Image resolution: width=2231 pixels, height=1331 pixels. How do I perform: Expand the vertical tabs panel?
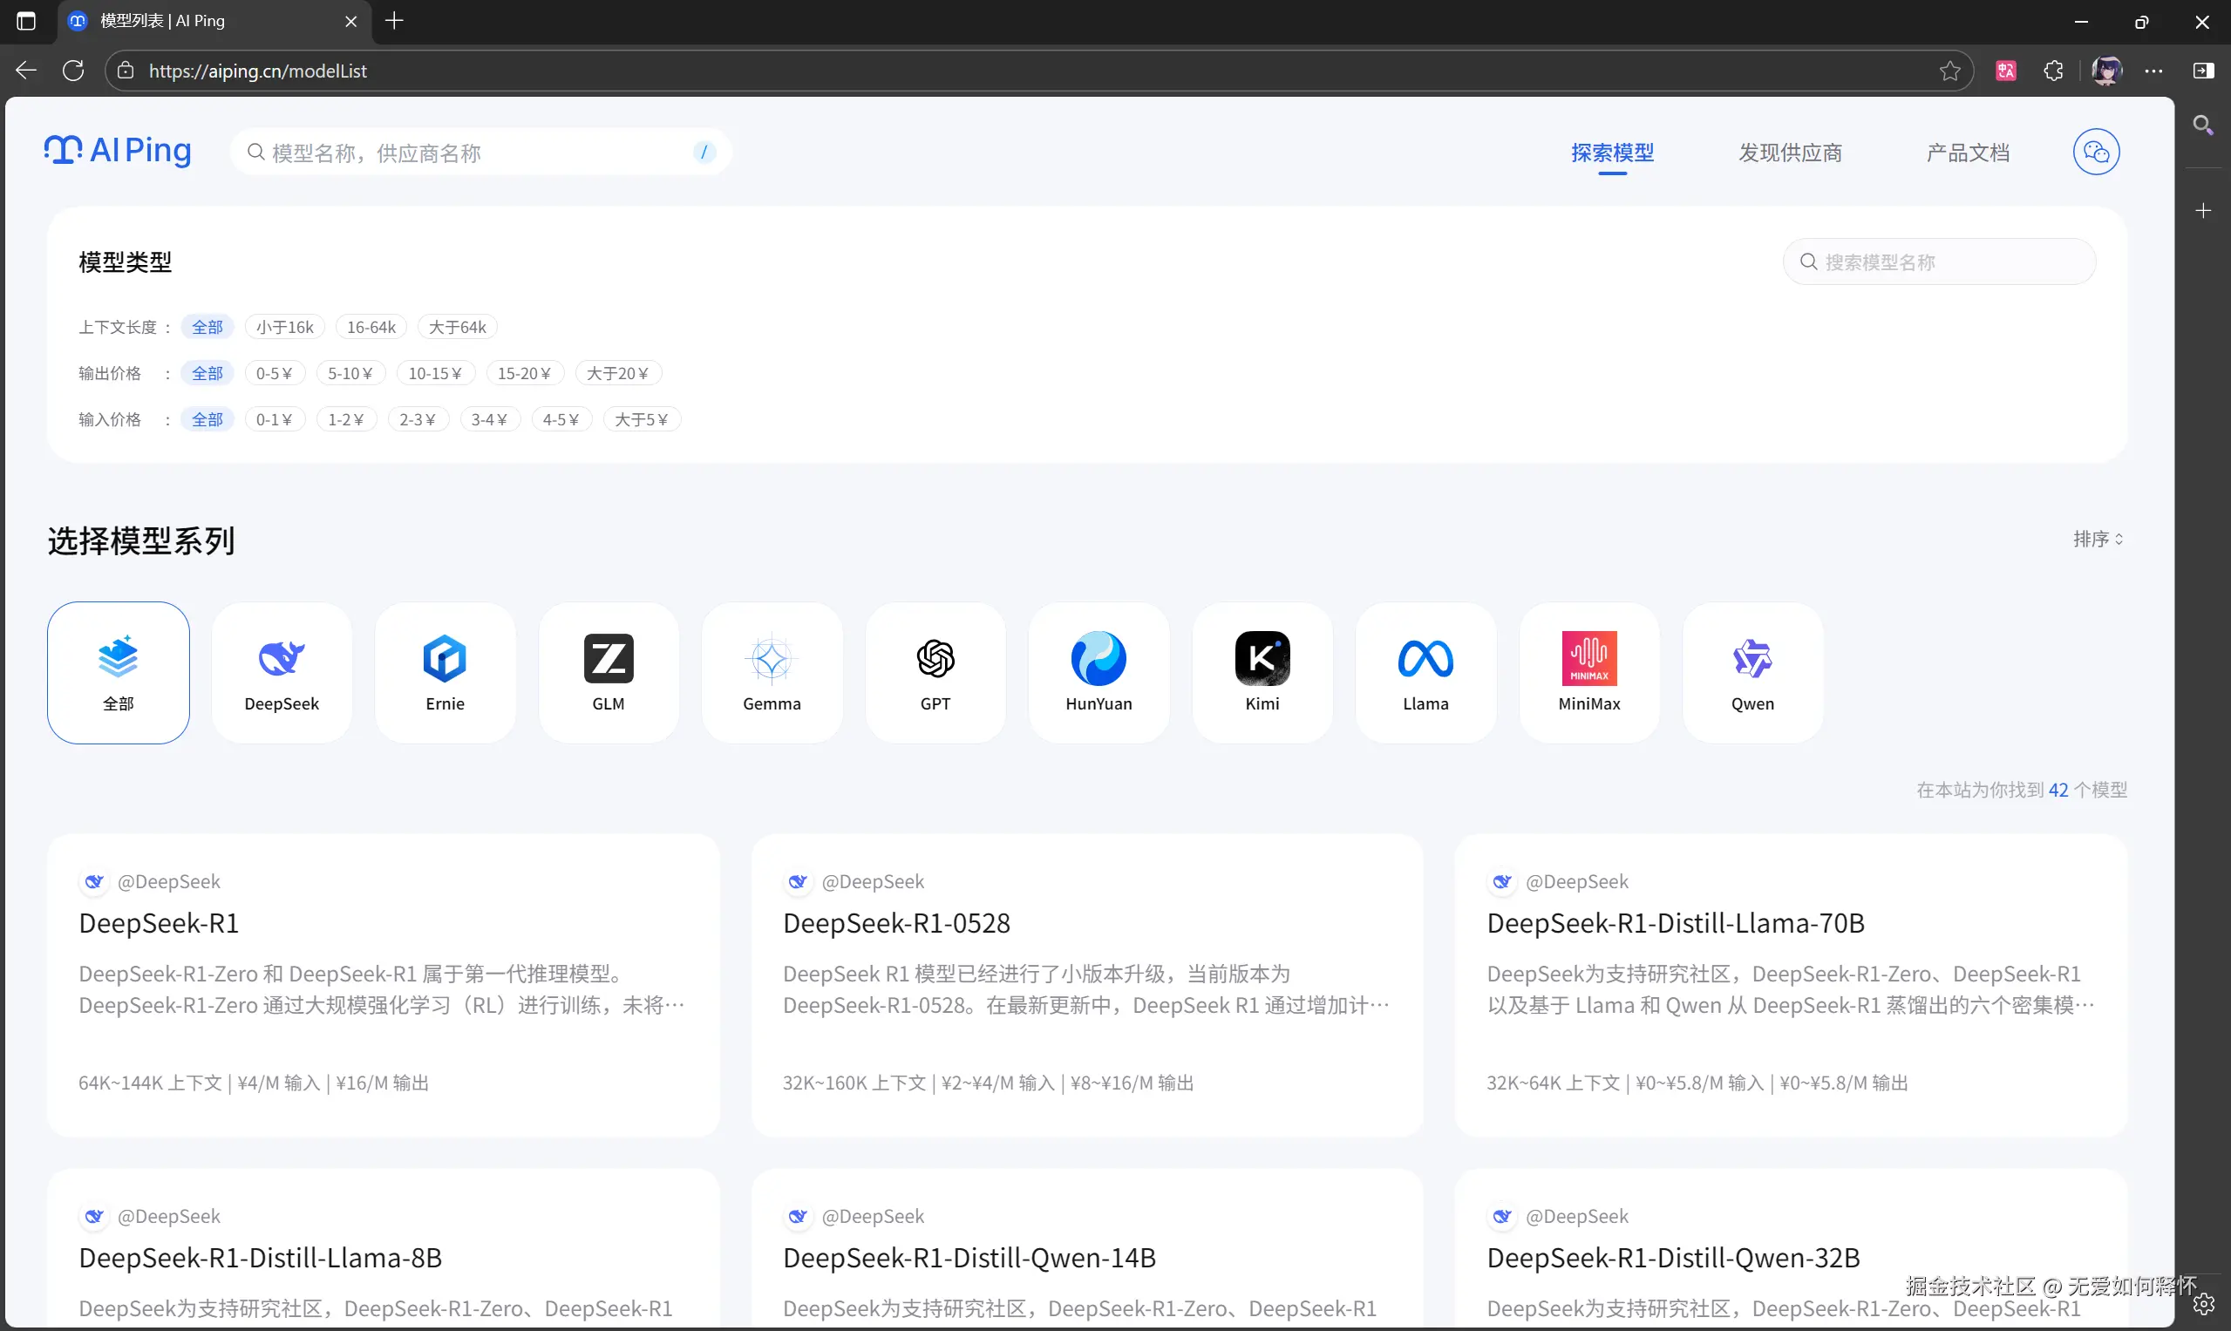coord(26,21)
